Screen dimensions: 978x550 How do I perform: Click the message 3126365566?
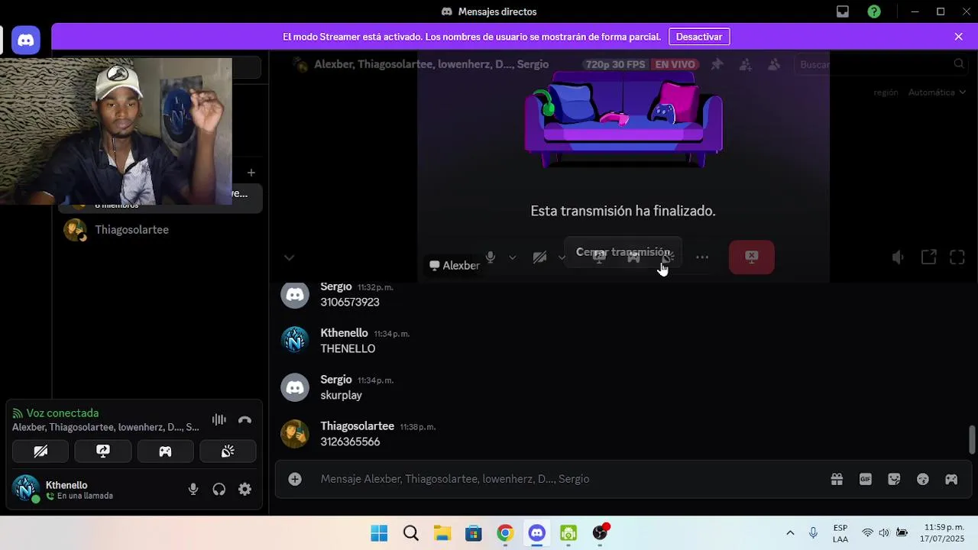tap(350, 442)
